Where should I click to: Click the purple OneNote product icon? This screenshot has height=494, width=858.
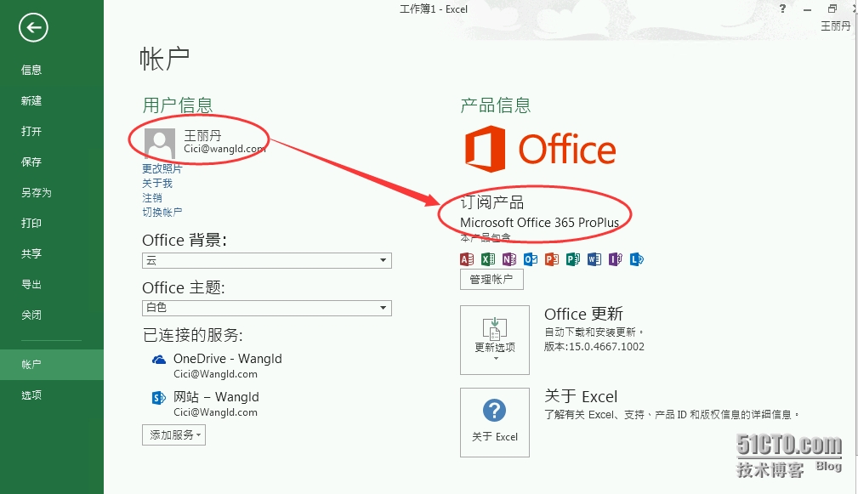(509, 258)
